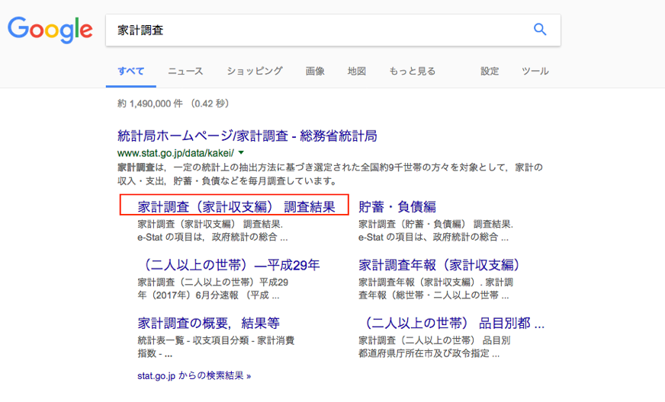Open the 家計調査（家計収支編） 調査結果 sitelink
The image size is (665, 402).
pos(236,207)
